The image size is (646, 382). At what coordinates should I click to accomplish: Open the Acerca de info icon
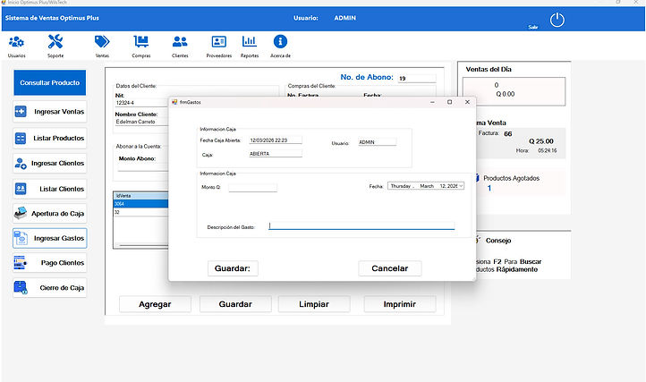coord(280,42)
